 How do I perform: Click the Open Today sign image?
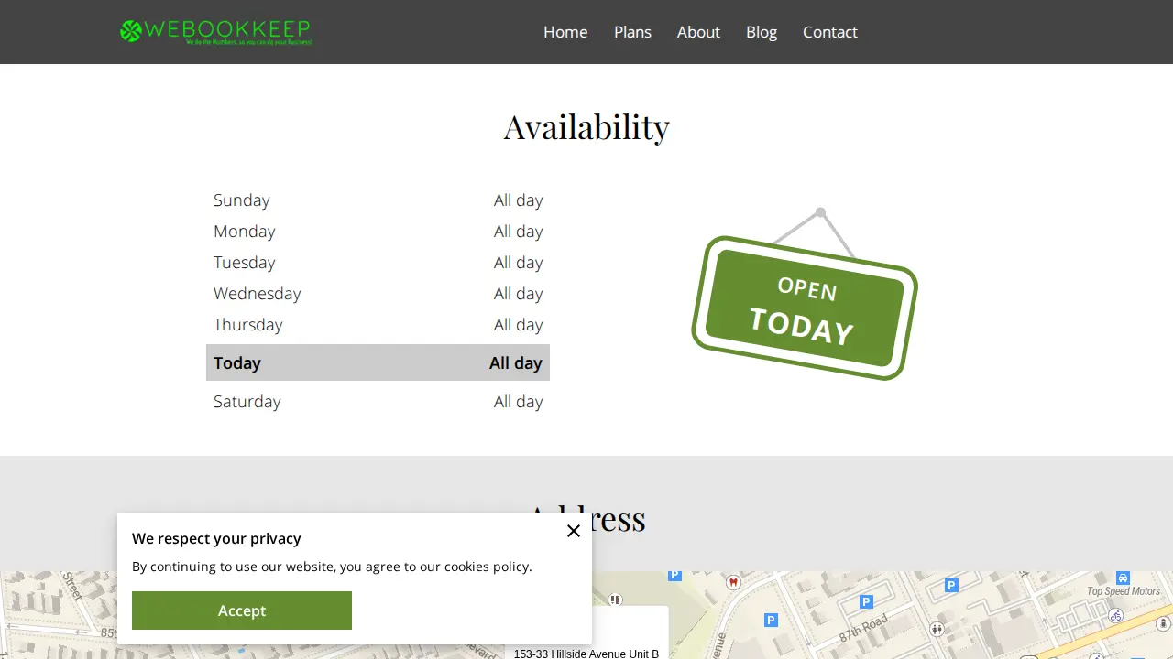pos(805,295)
